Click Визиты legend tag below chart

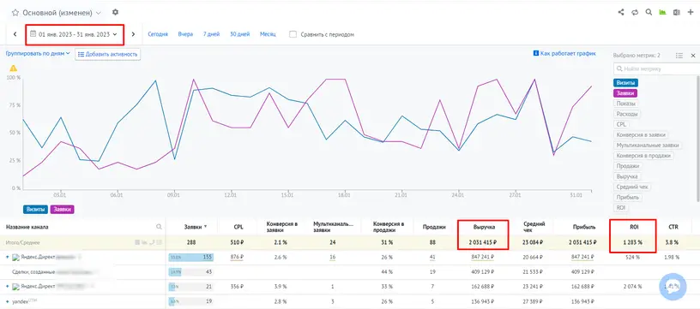tap(35, 210)
